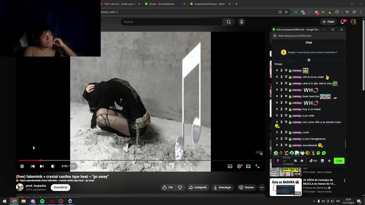365x205 pixels.
Task: Pick the white pixel cat emote
Action: [302, 153]
